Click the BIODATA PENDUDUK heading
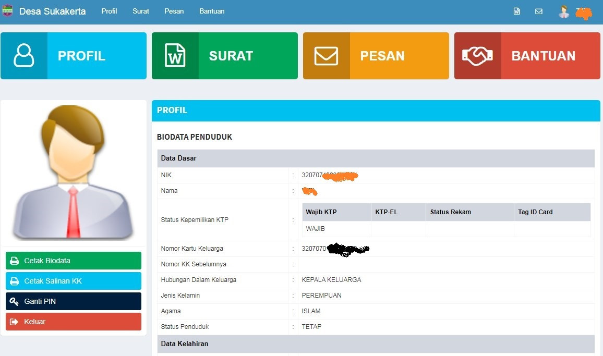Screen dimensions: 603x356 pyautogui.click(x=195, y=137)
